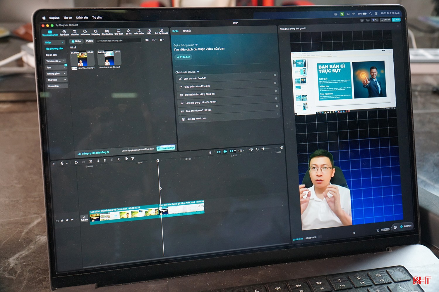Toggle 'Làm cho màu đẹp hơn' option
Screen dimensions: 439x292
275,75
